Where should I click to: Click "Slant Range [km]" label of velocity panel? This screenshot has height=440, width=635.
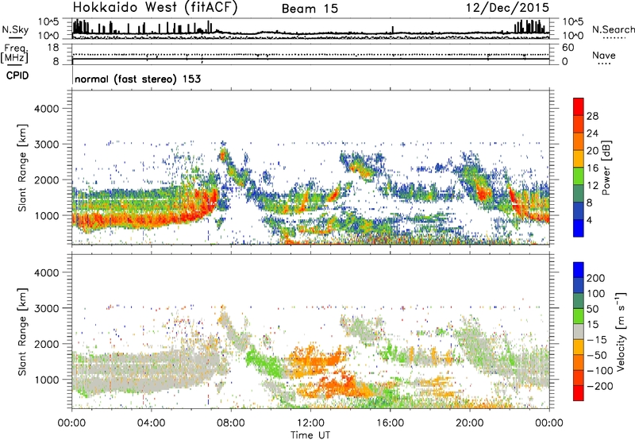(x=22, y=331)
